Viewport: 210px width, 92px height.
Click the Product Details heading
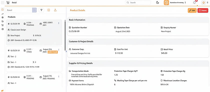(x=78, y=10)
